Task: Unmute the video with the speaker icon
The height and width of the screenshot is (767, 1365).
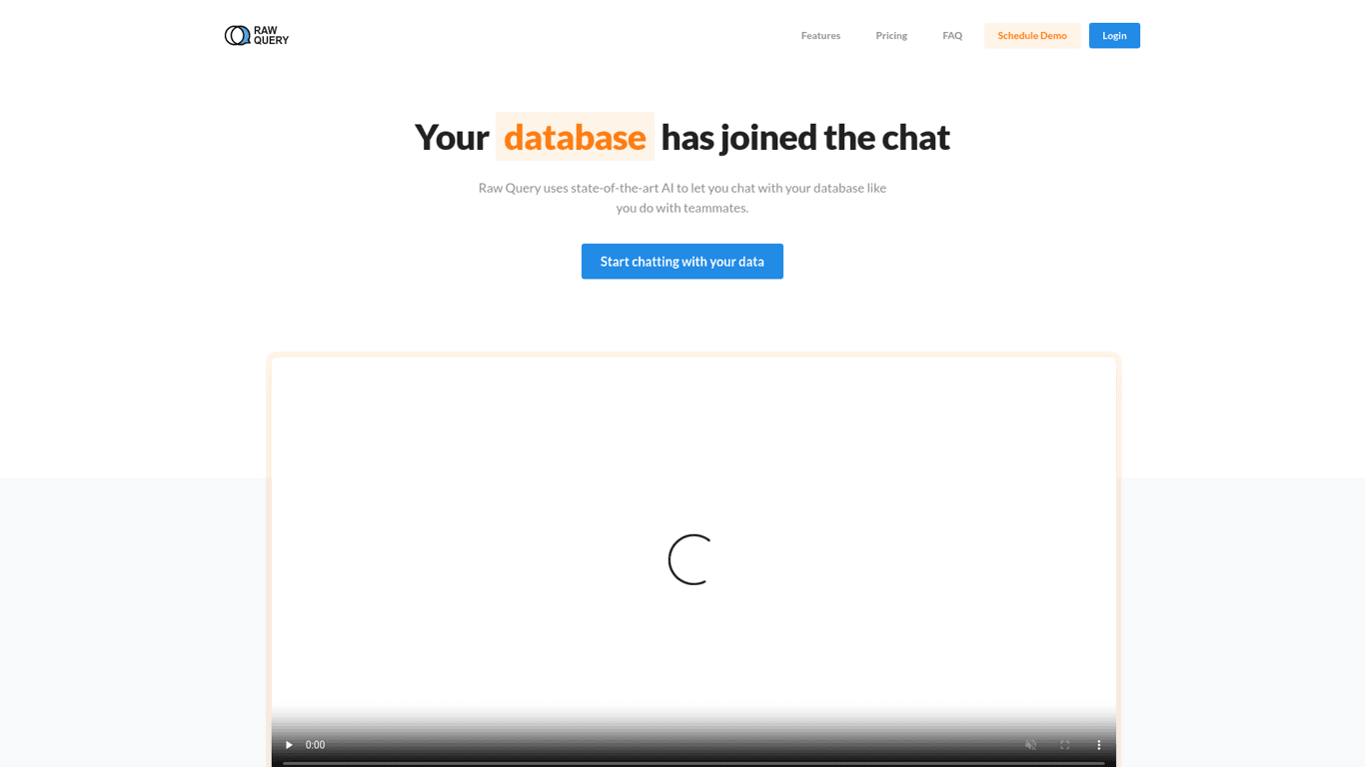Action: [x=1030, y=745]
